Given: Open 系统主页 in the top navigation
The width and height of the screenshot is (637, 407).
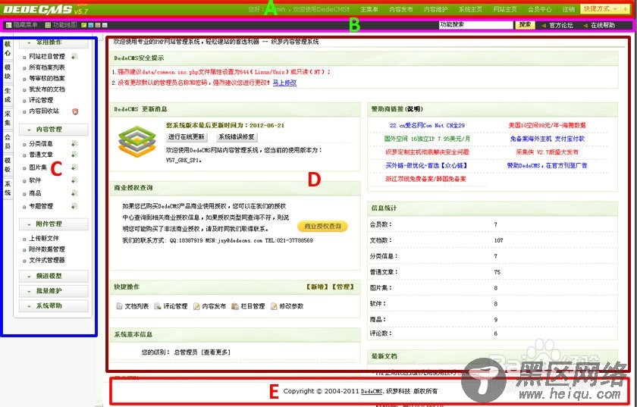Looking at the screenshot, I should pyautogui.click(x=470, y=9).
